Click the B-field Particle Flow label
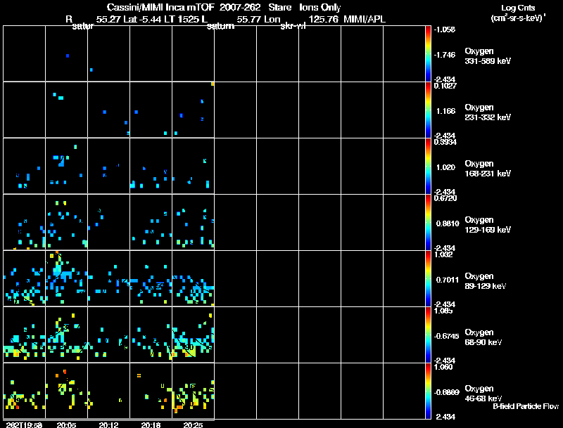This screenshot has height=428, width=563. 526,406
